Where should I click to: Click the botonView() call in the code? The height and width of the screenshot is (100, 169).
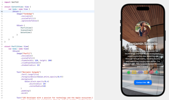click(x=26, y=33)
